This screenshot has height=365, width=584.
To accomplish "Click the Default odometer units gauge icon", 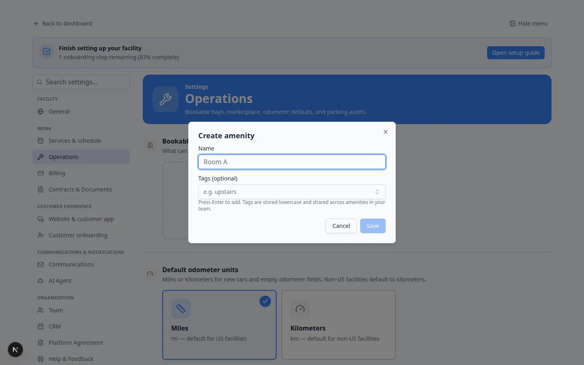I will (x=150, y=274).
